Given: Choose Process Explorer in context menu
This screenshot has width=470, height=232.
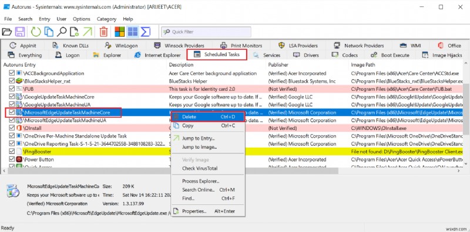Looking at the screenshot, I should (x=208, y=181).
